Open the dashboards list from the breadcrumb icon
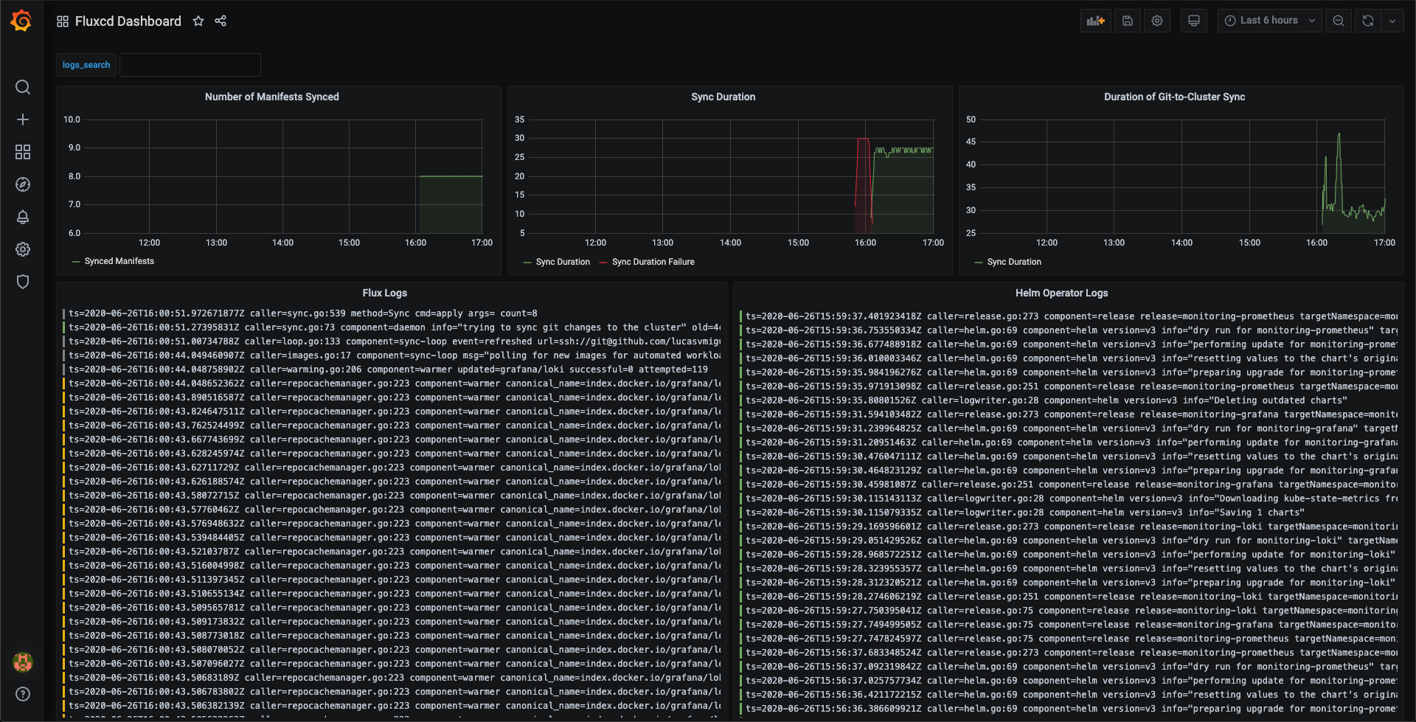The height and width of the screenshot is (722, 1416). pyautogui.click(x=63, y=21)
